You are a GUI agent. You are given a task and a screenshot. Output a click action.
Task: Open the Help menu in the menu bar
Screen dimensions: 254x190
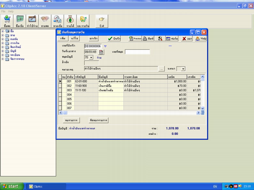point(11,11)
